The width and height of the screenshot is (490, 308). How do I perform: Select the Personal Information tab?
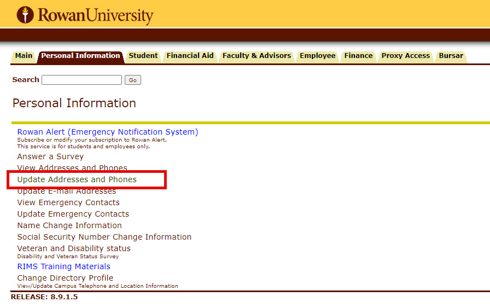pyautogui.click(x=80, y=56)
